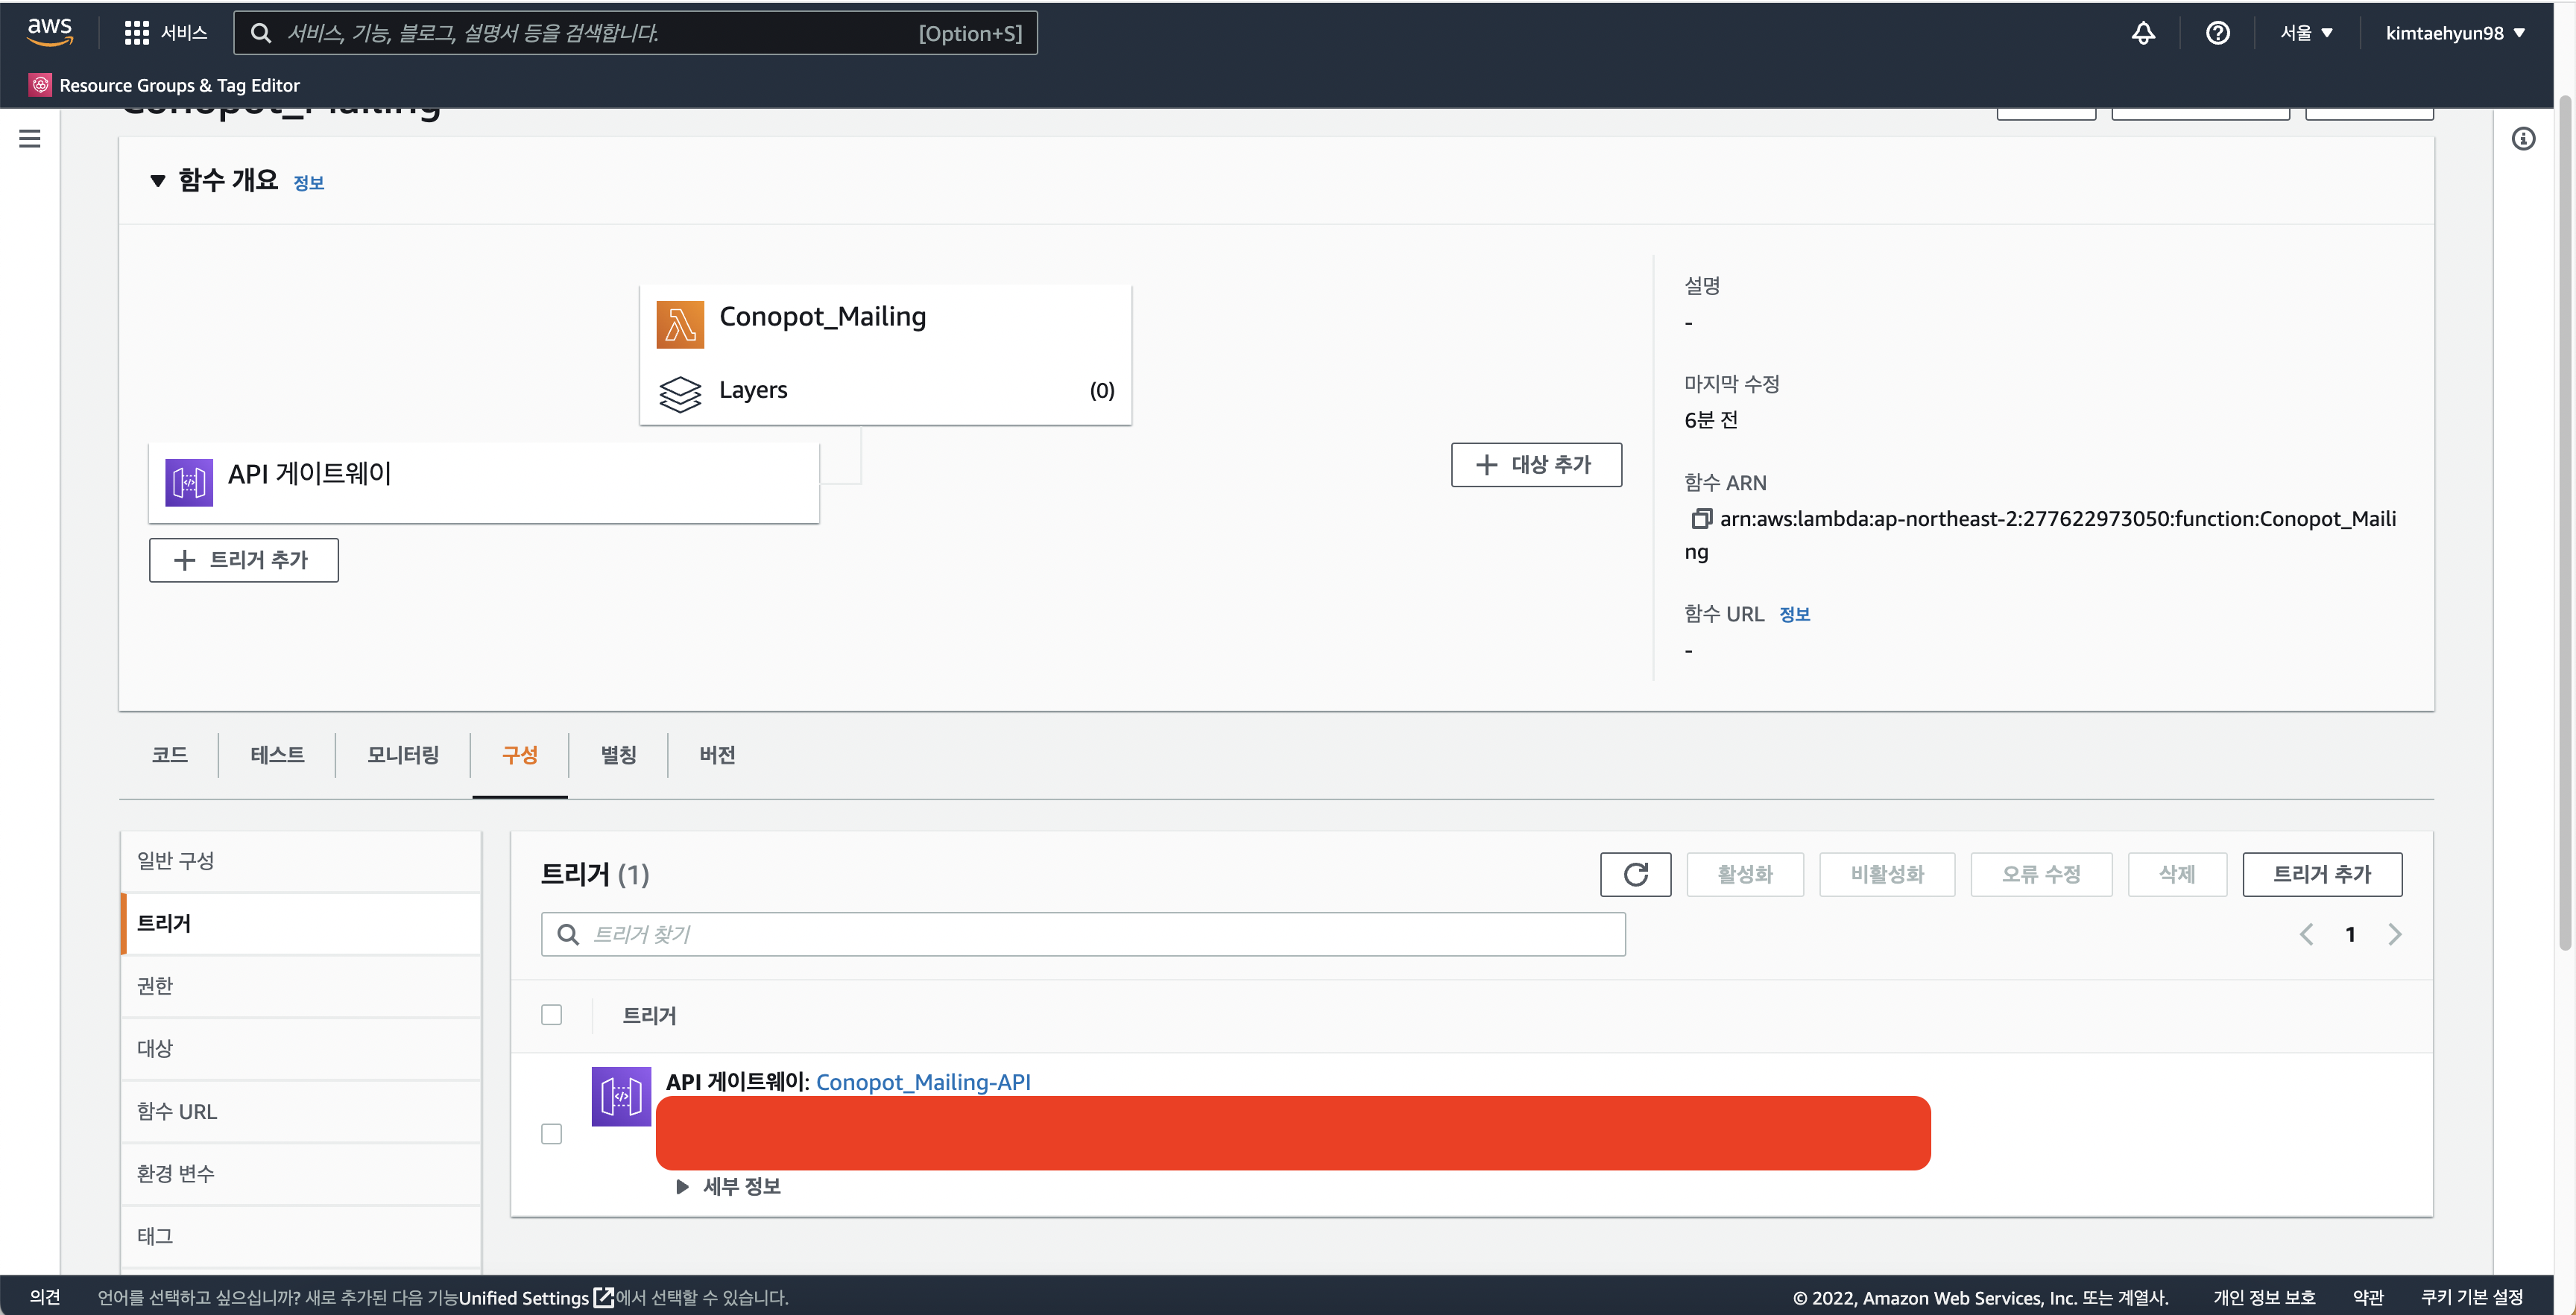Switch to the 모니터링 tab
Viewport: 2576px width, 1315px height.
click(x=402, y=755)
